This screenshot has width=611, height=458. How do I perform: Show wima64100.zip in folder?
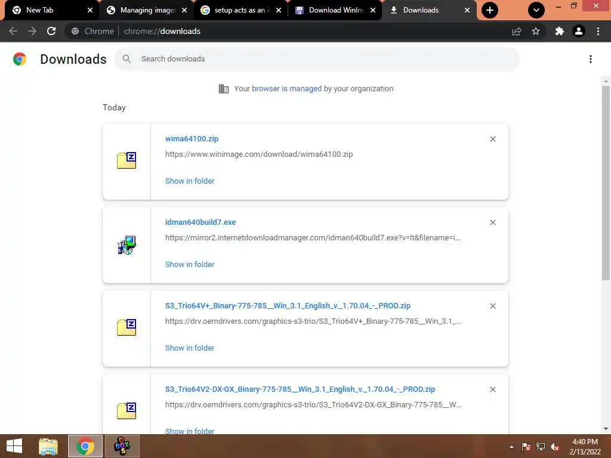click(190, 181)
